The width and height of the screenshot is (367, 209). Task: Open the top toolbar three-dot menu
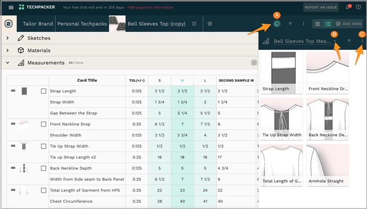304,24
